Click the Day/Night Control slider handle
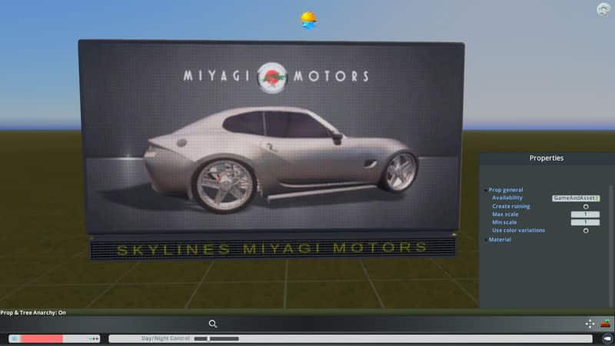Screen dimensions: 615x346 [x=209, y=338]
